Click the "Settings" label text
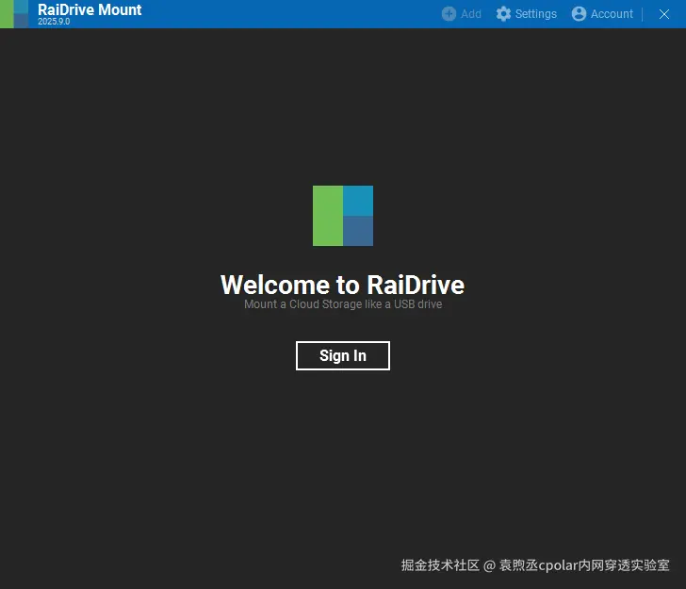Screen dimensions: 686x589 pos(536,14)
